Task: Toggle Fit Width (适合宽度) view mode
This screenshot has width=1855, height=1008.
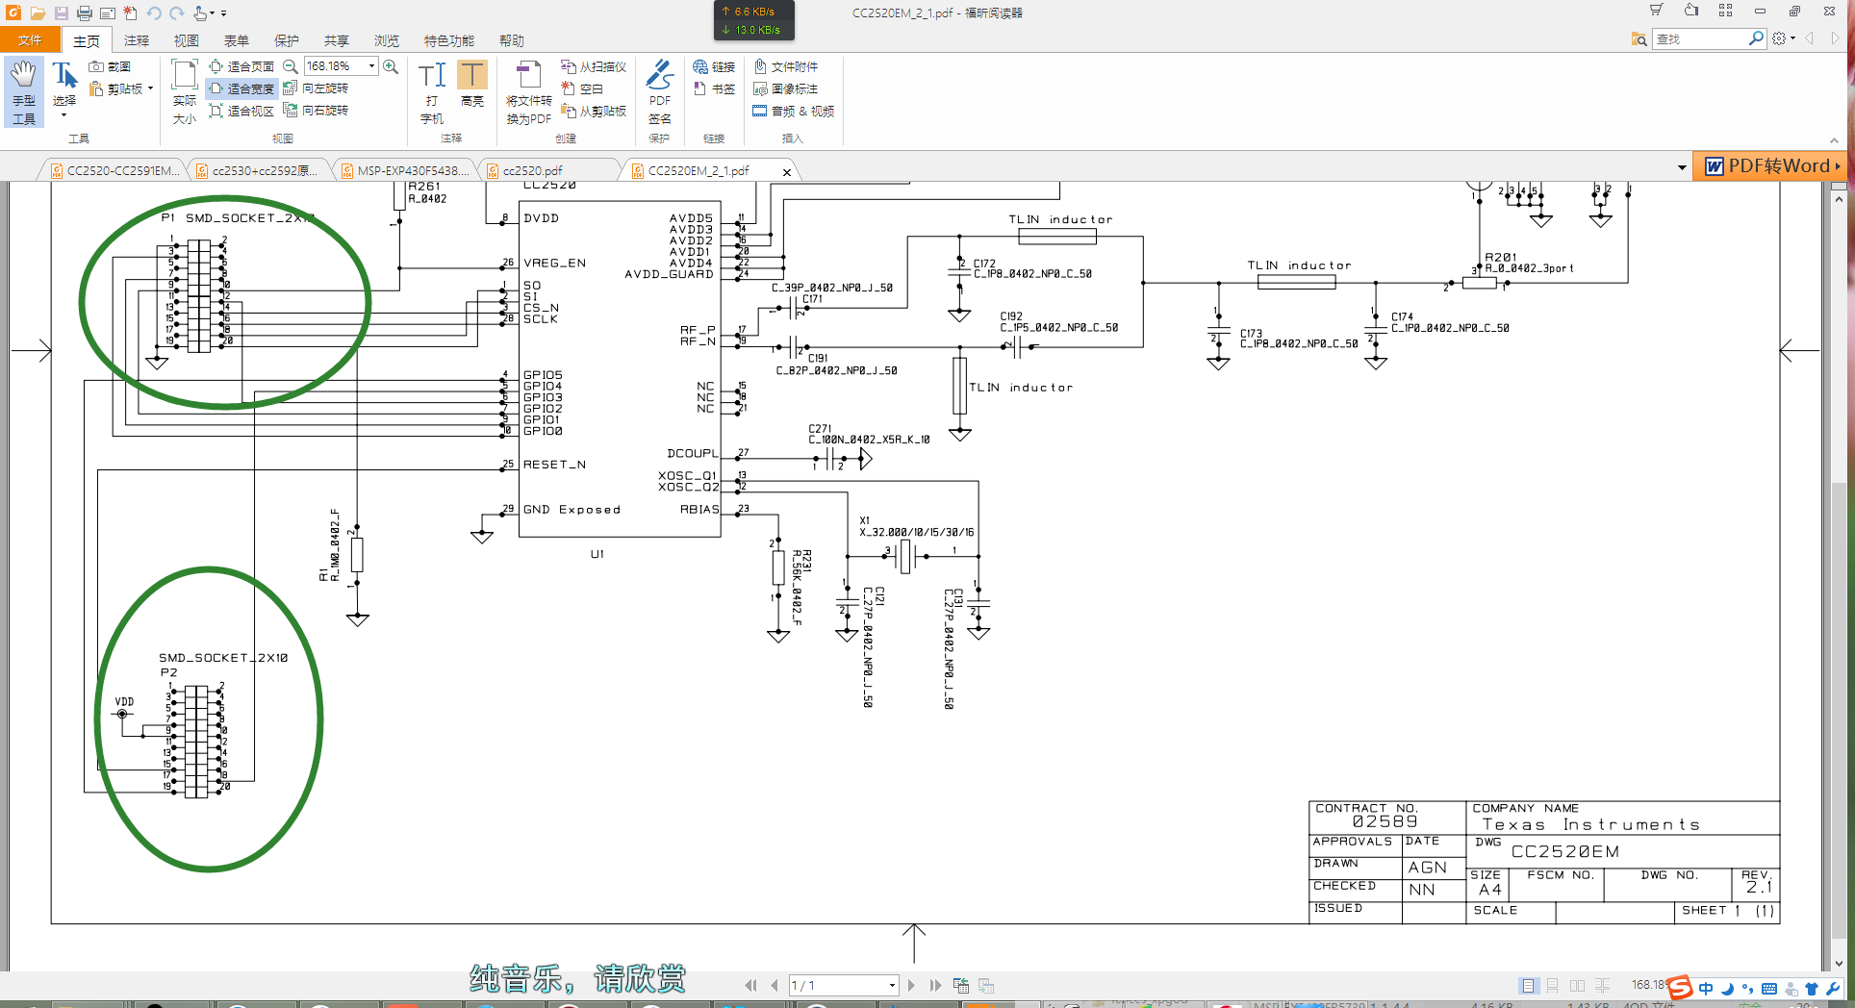Action: [242, 88]
